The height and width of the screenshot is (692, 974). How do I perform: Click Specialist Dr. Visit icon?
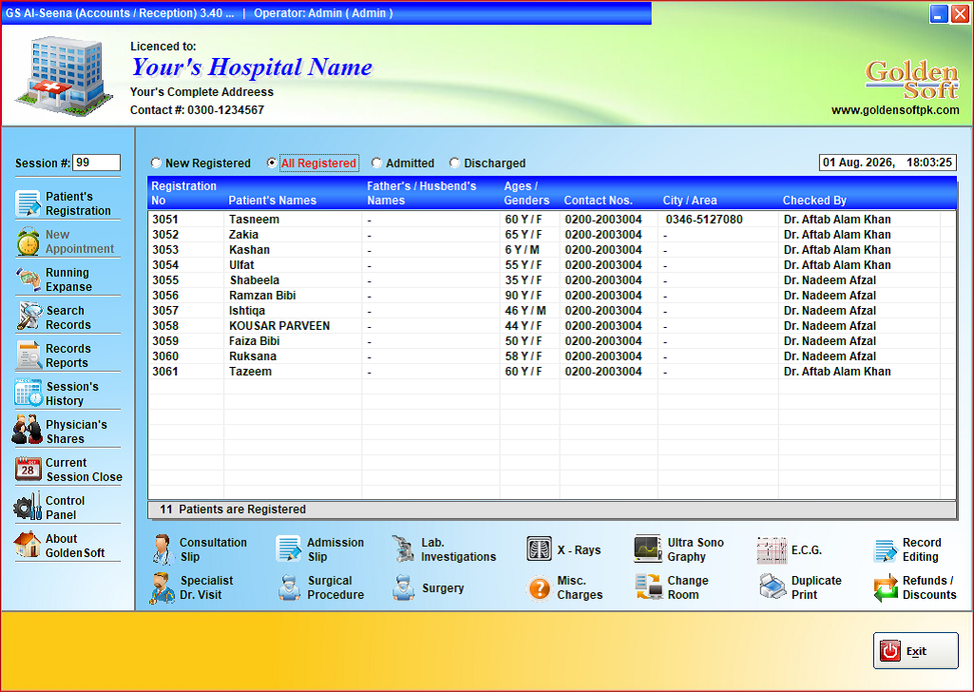pos(162,587)
